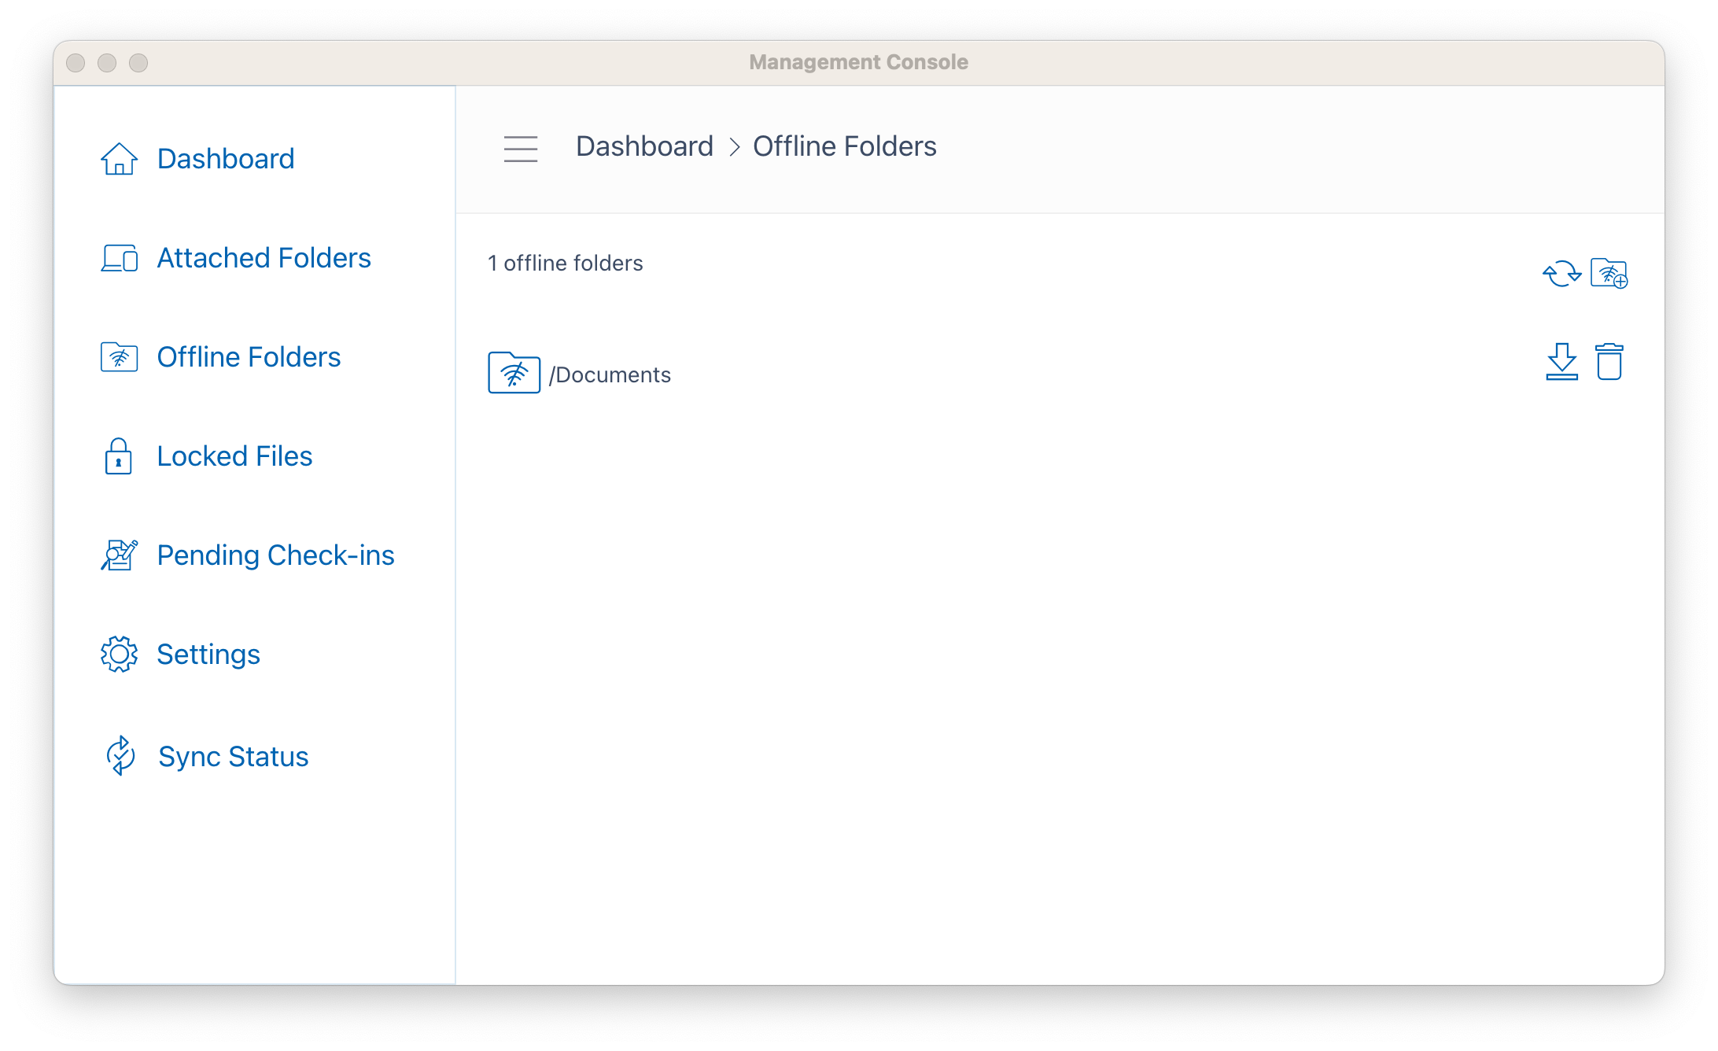Click Dashboard in the breadcrumb
The height and width of the screenshot is (1051, 1718).
click(644, 146)
